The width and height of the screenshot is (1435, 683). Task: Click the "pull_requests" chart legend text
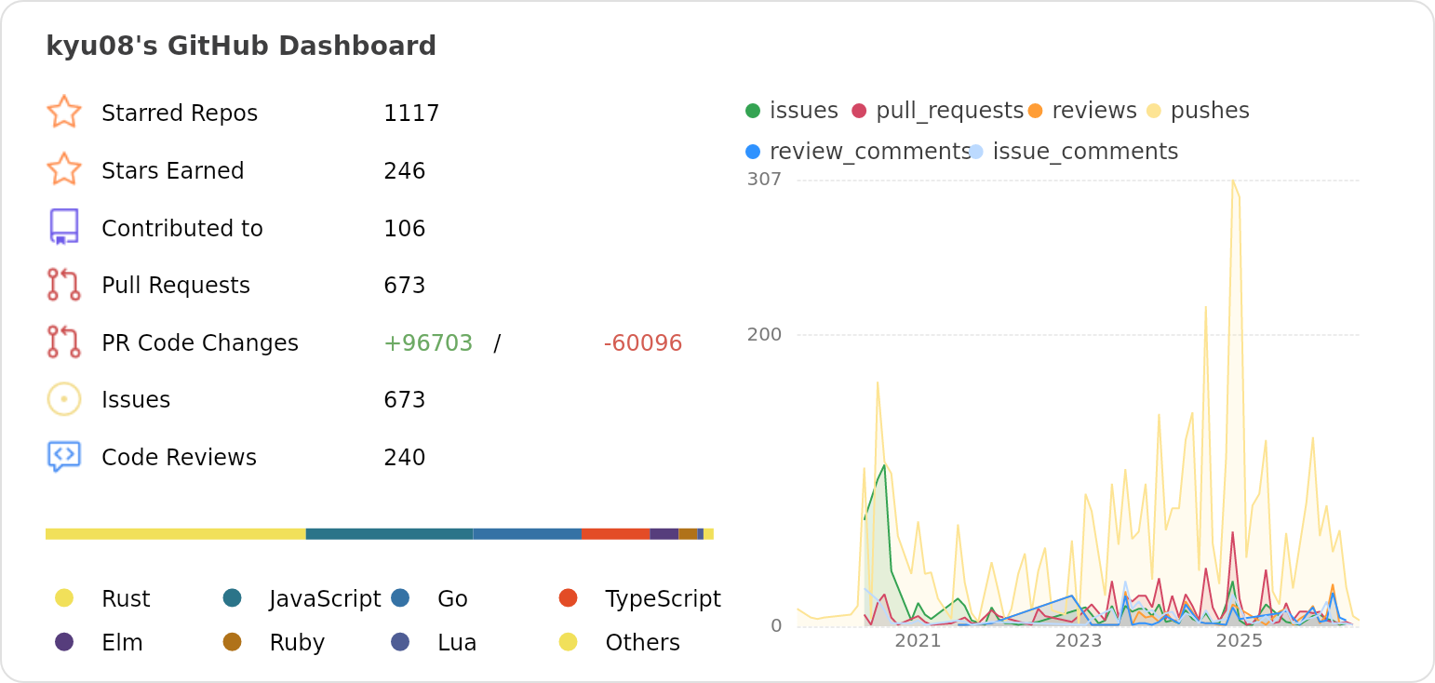tap(950, 112)
